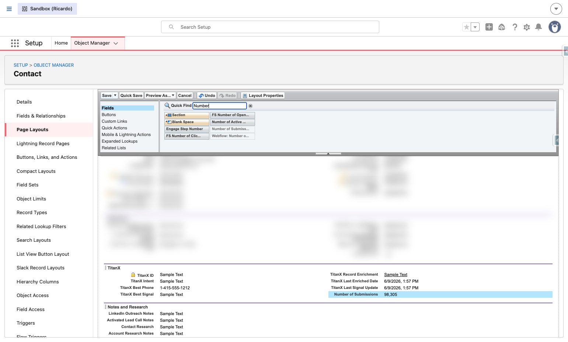568x342 pixels.
Task: Open the Help question mark icon
Action: pyautogui.click(x=515, y=27)
